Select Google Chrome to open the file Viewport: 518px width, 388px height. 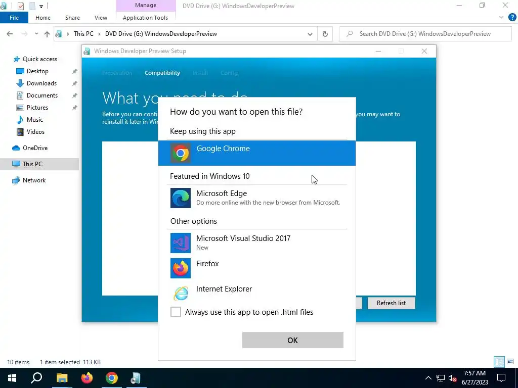[x=256, y=153]
